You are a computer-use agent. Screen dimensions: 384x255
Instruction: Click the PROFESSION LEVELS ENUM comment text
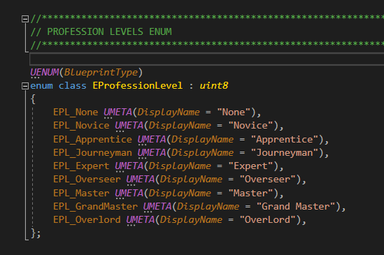pos(110,32)
